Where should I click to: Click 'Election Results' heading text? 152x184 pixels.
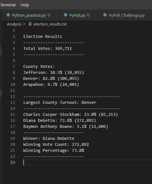coord(43,37)
